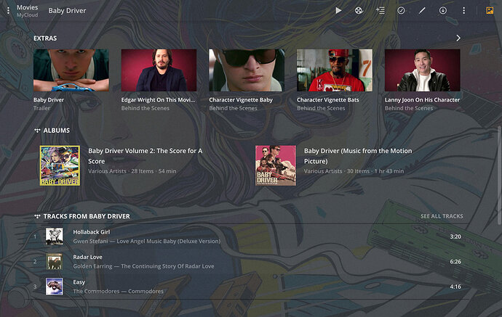This screenshot has height=317, width=502.
Task: Edit metadata with the pencil icon
Action: [422, 11]
